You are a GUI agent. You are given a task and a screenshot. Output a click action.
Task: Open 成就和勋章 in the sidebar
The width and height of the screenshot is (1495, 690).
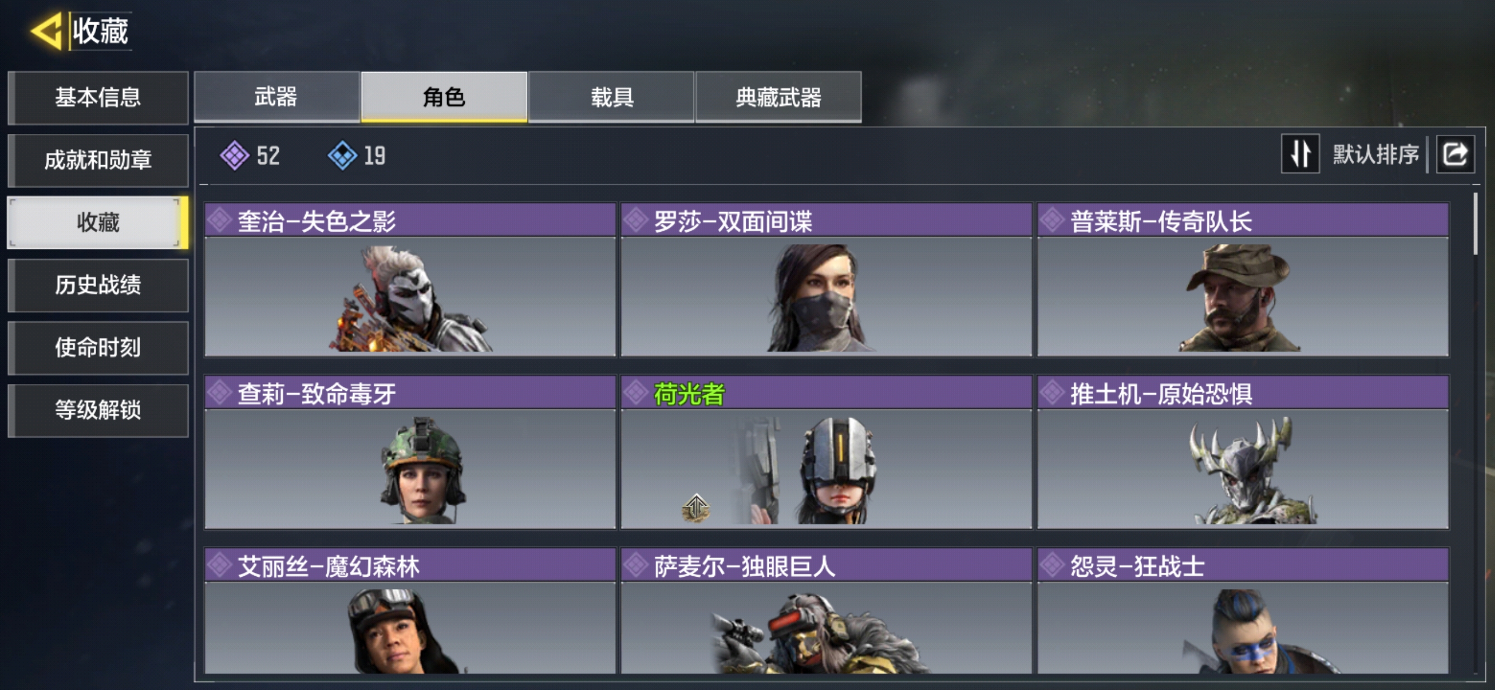[x=98, y=160]
